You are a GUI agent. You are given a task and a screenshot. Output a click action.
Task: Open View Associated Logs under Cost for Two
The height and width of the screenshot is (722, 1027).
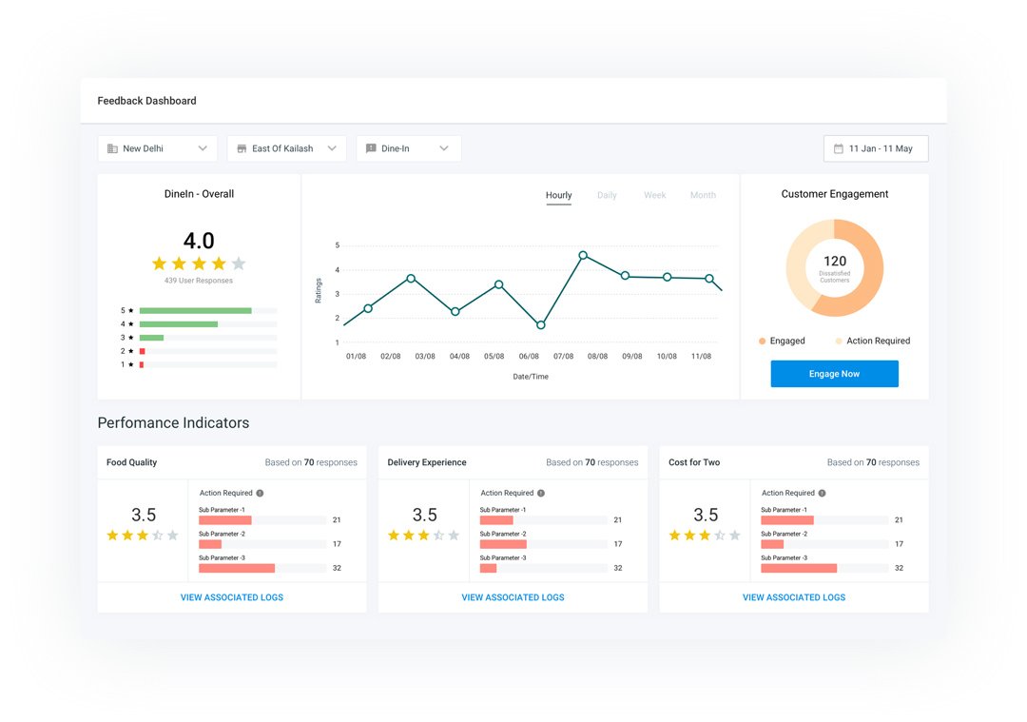tap(794, 597)
